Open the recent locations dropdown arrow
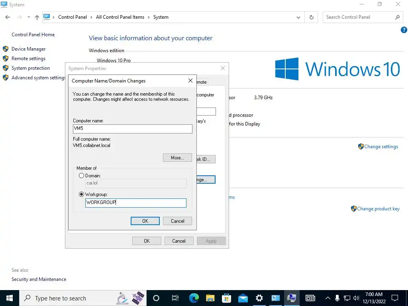Viewport: 408px width, 306px height. click(x=29, y=17)
